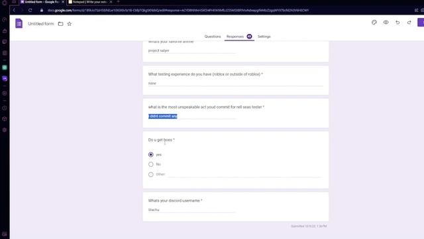Click the Other option text line

pos(244,175)
